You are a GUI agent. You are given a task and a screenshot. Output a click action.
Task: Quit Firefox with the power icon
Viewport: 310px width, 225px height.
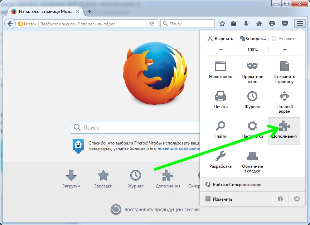click(x=297, y=199)
